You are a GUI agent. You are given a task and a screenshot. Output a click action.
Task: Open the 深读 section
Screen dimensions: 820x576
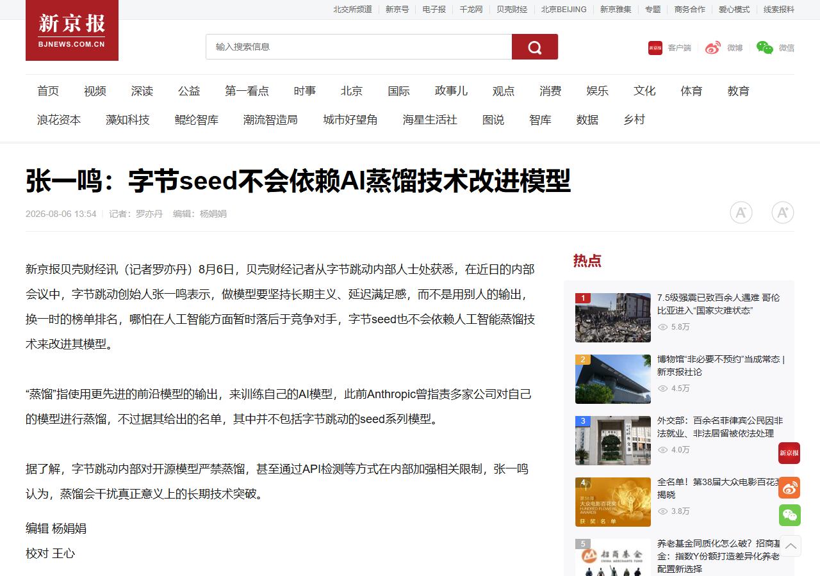(x=142, y=91)
